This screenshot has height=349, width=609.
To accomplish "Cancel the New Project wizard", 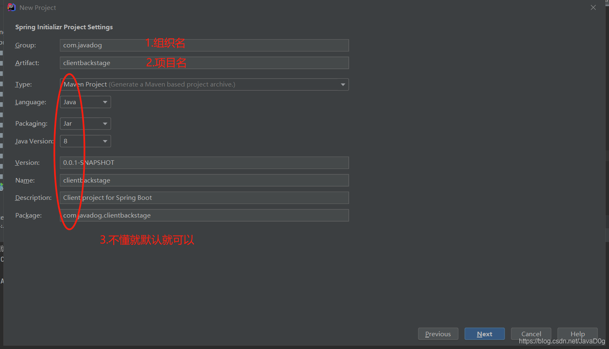I will (x=531, y=334).
